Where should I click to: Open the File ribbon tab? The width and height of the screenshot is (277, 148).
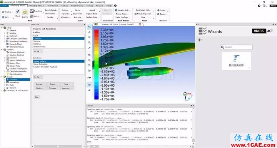point(4,6)
